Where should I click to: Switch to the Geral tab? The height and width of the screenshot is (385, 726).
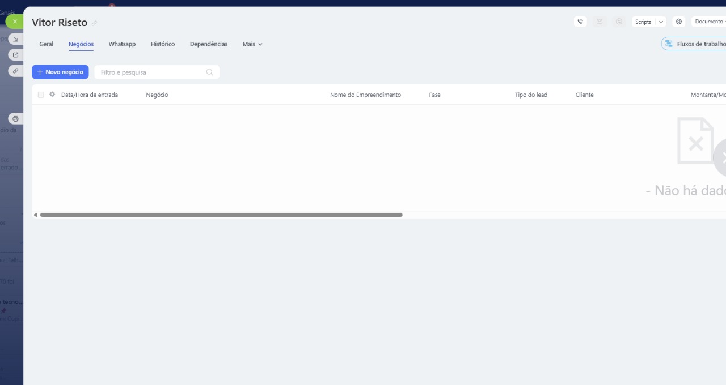pos(47,44)
